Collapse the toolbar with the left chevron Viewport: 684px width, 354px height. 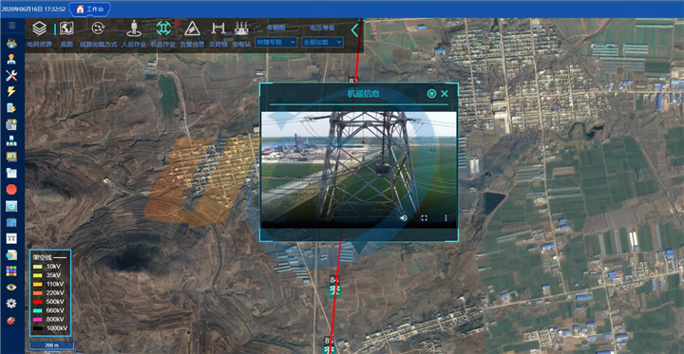point(354,30)
